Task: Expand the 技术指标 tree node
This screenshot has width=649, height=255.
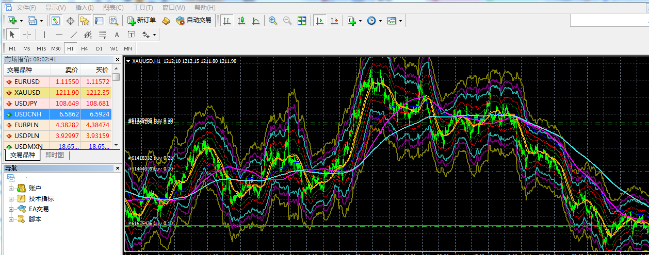Action: pyautogui.click(x=11, y=198)
